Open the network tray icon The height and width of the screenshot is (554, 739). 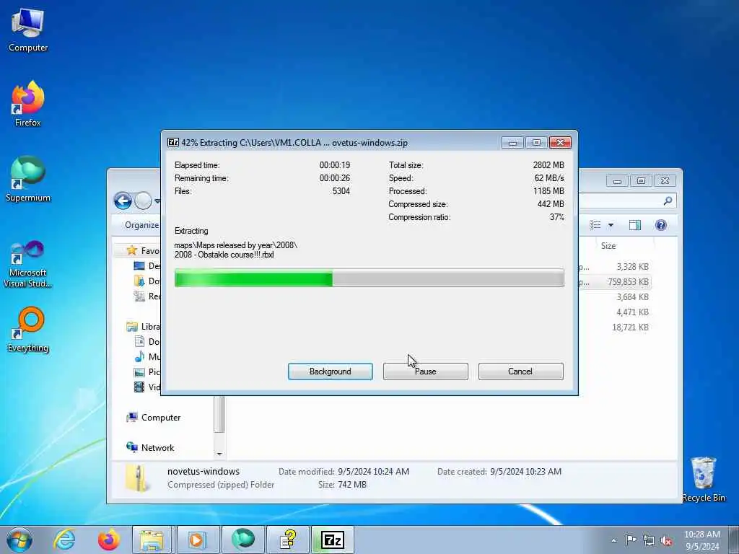(x=649, y=540)
